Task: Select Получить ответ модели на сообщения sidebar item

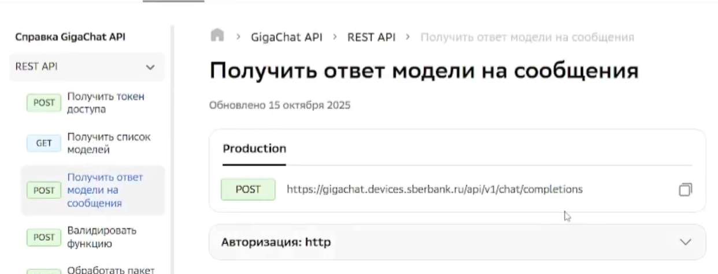Action: point(104,190)
